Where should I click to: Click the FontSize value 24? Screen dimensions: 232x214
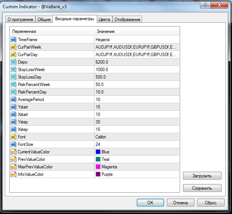click(x=98, y=144)
